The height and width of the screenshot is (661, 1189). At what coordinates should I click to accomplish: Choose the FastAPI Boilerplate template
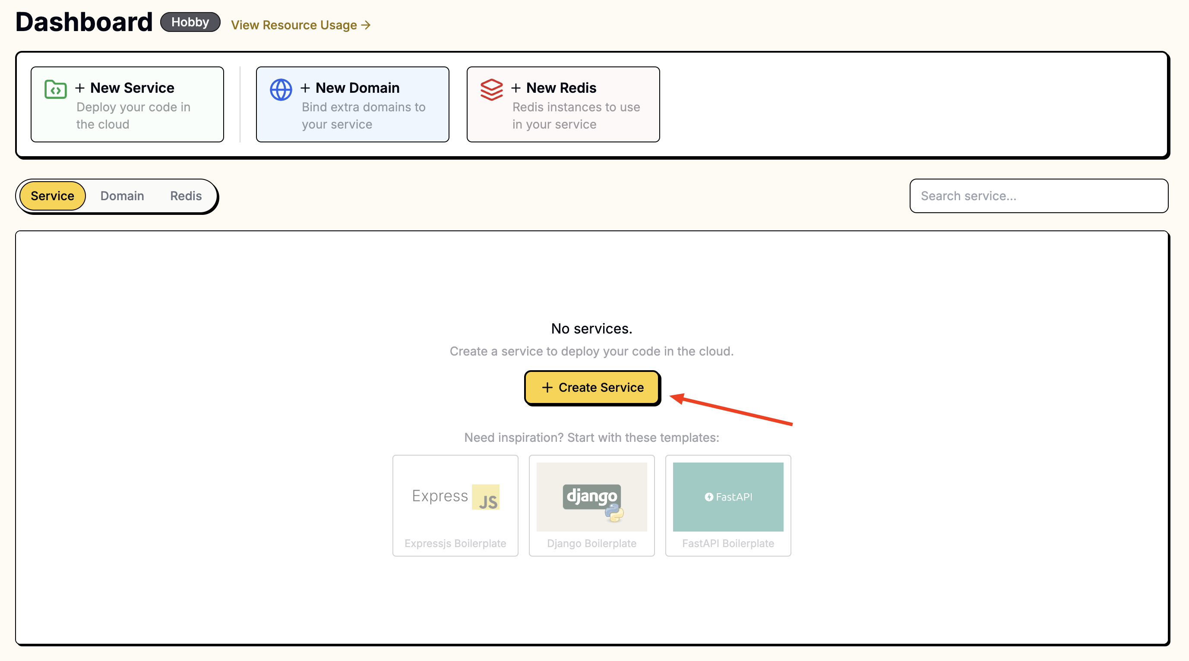pos(728,506)
